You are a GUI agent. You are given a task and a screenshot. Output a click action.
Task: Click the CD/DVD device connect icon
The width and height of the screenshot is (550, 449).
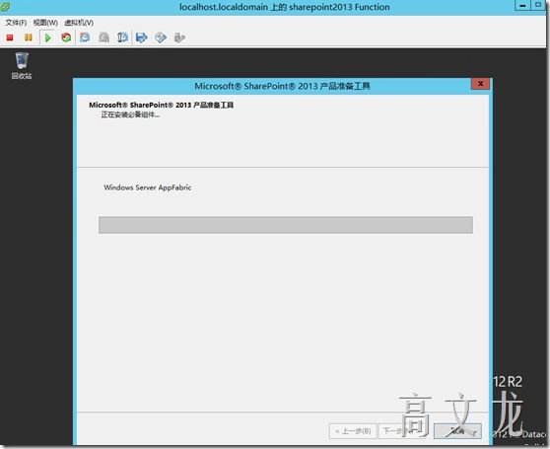click(161, 37)
